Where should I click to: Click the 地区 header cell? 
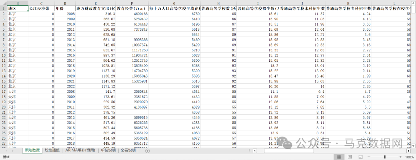pos(17,8)
